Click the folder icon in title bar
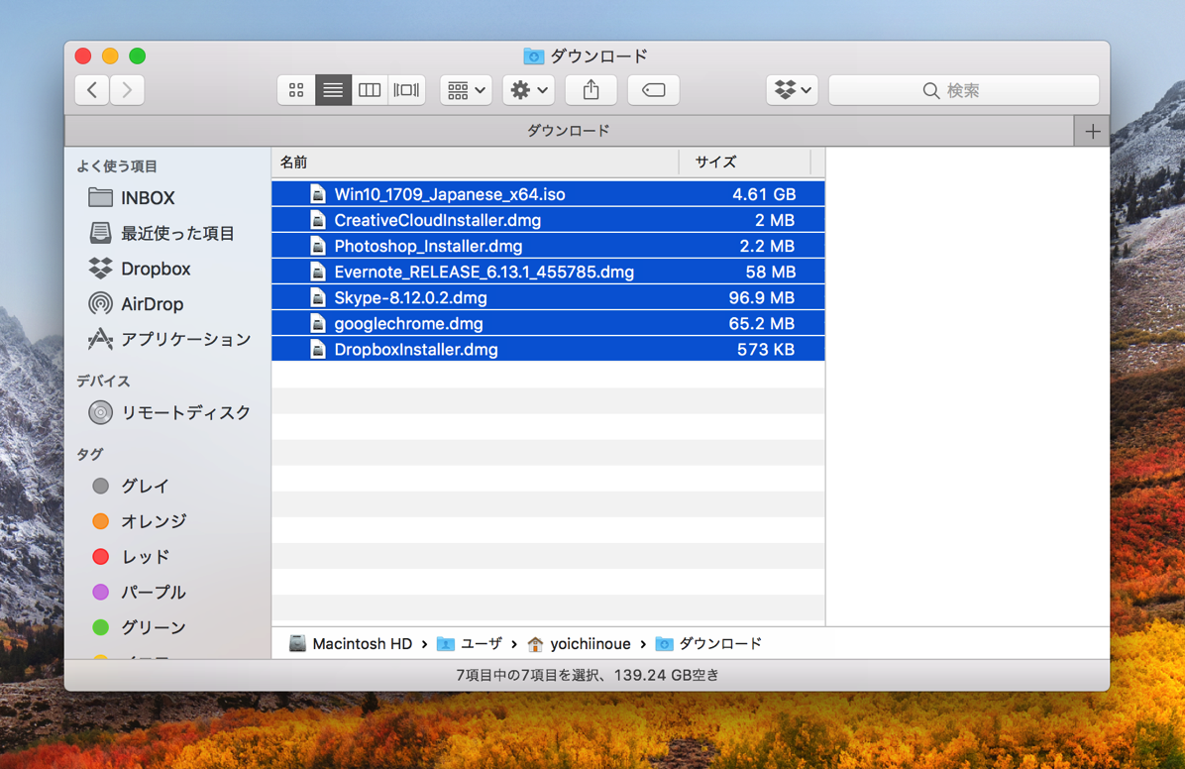 pos(534,55)
